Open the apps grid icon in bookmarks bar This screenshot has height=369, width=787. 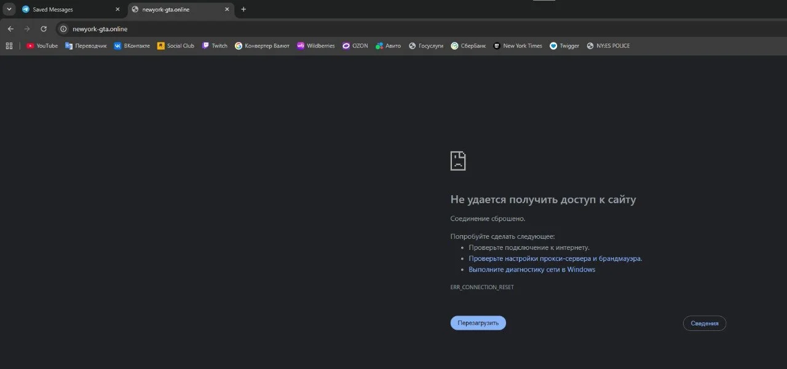[x=9, y=45]
